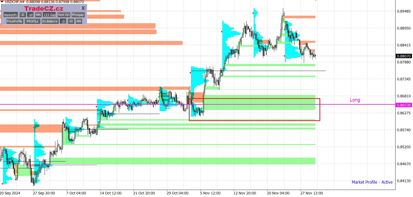
Task: Click the Market Profile - Active text
Action: coord(372,182)
